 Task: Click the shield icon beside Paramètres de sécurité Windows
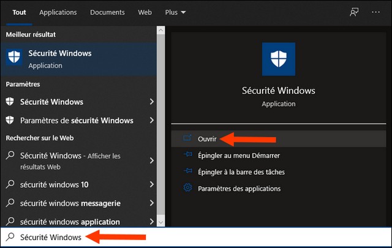(x=10, y=120)
